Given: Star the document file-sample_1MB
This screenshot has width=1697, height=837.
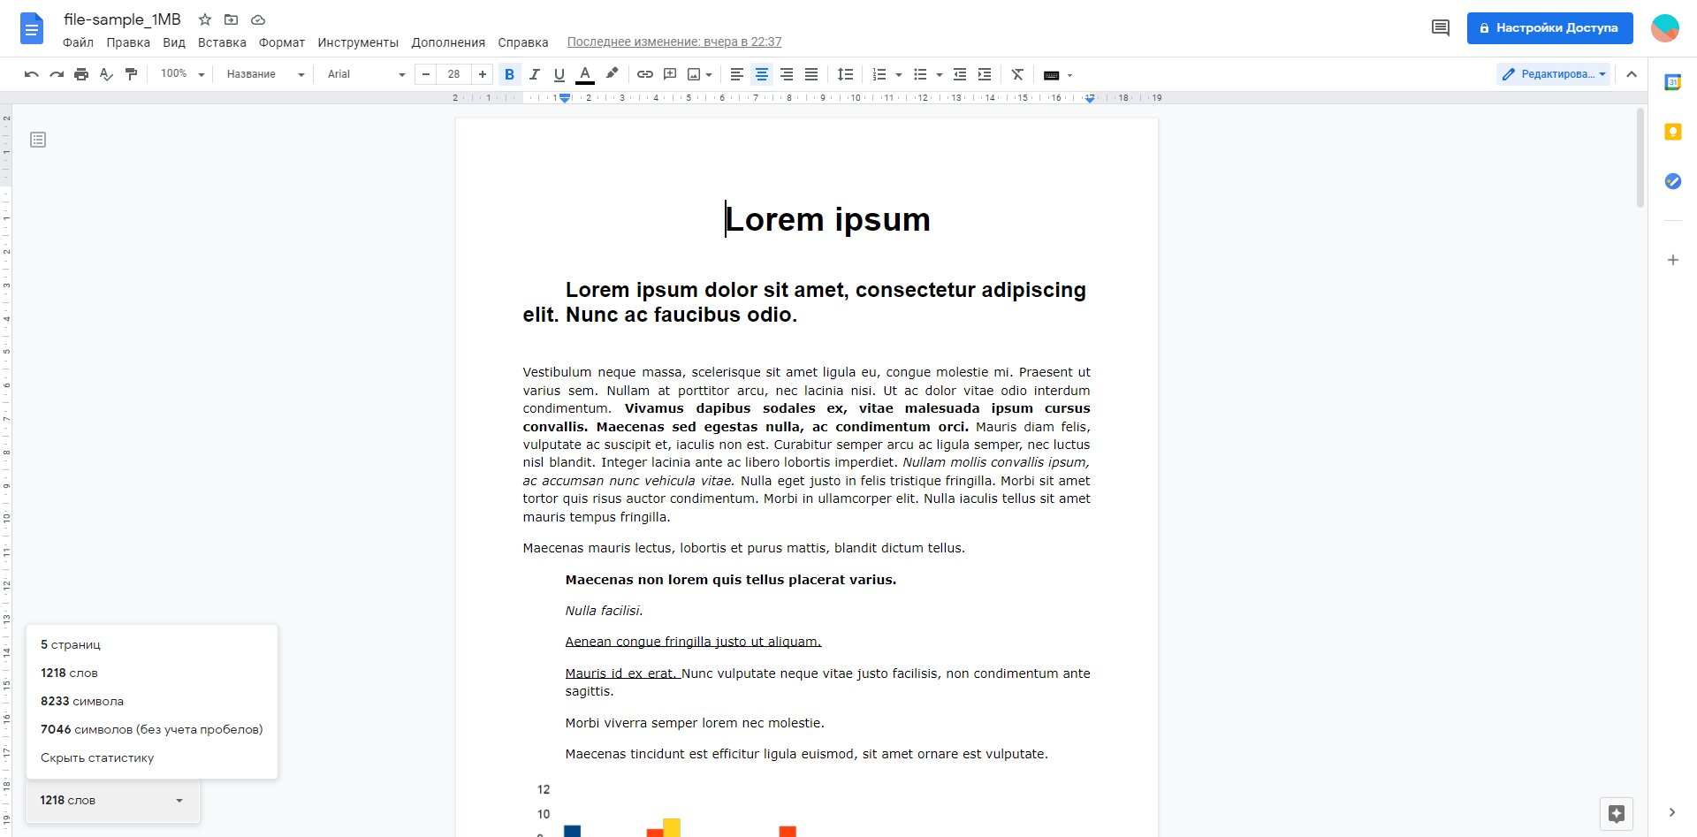Looking at the screenshot, I should 205,19.
